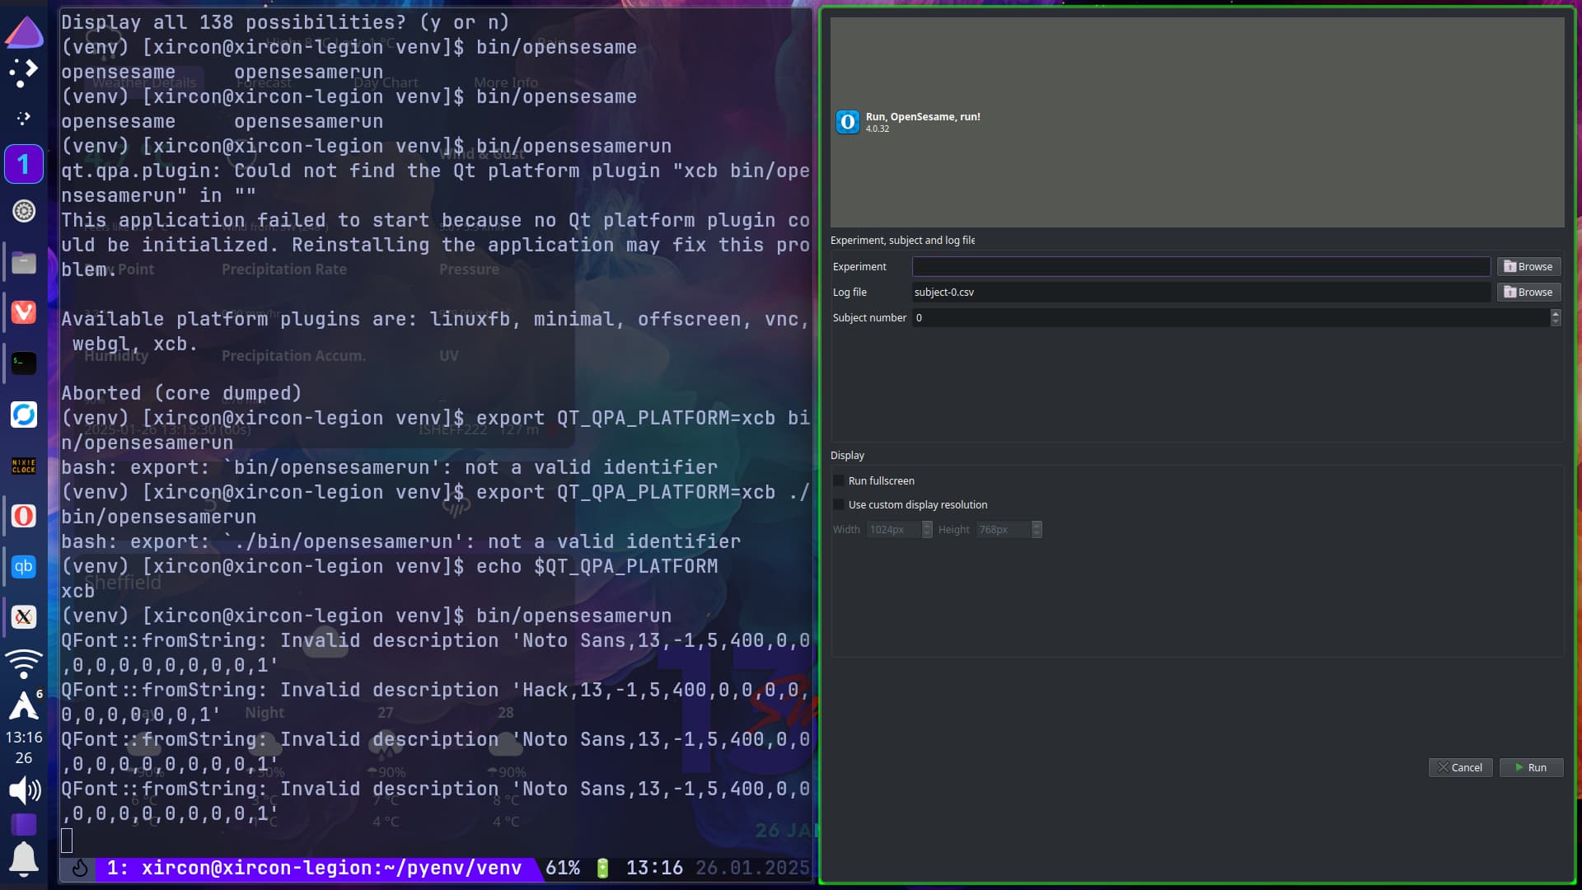Focus the Log file field with subject-0.csv
Image resolution: width=1582 pixels, height=890 pixels.
1201,292
